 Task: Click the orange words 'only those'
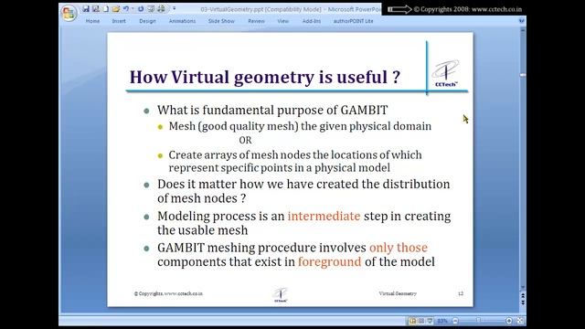[x=399, y=248]
